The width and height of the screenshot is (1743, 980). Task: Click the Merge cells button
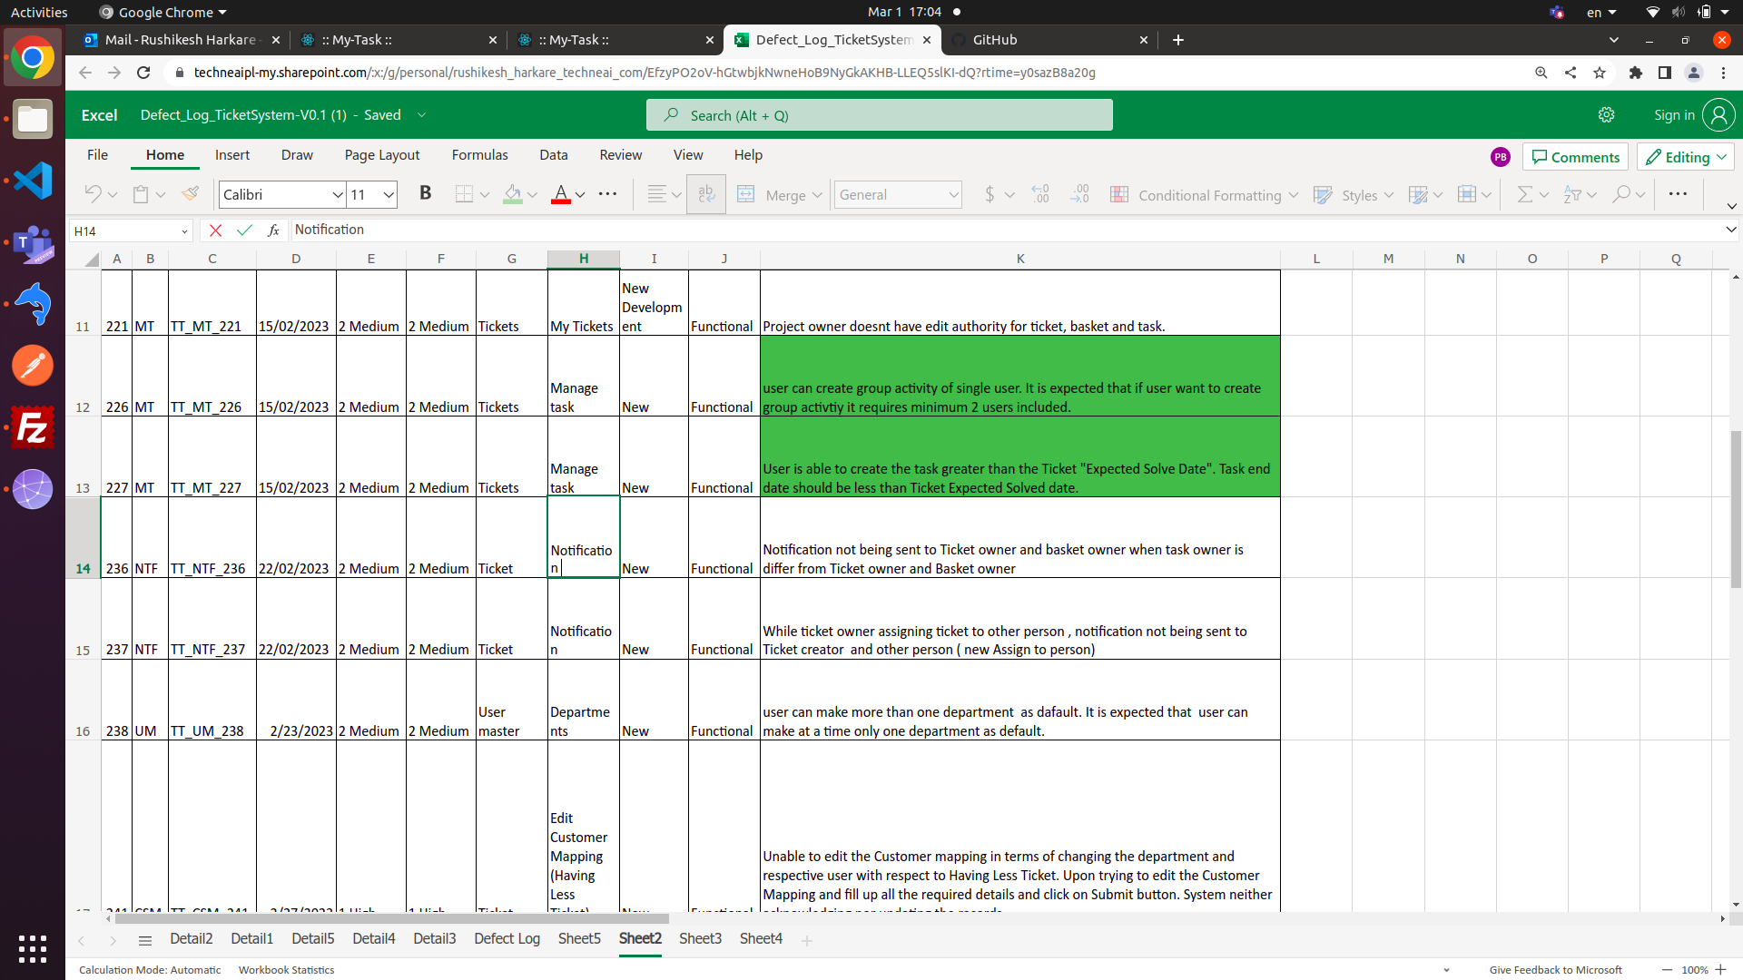[x=779, y=194]
